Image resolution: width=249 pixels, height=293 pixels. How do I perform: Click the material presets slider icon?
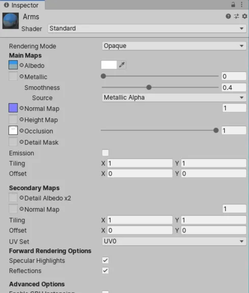tap(236, 16)
